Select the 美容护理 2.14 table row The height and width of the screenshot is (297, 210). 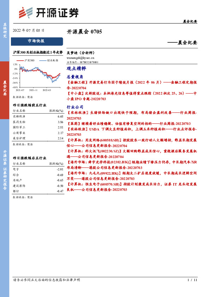38,138
